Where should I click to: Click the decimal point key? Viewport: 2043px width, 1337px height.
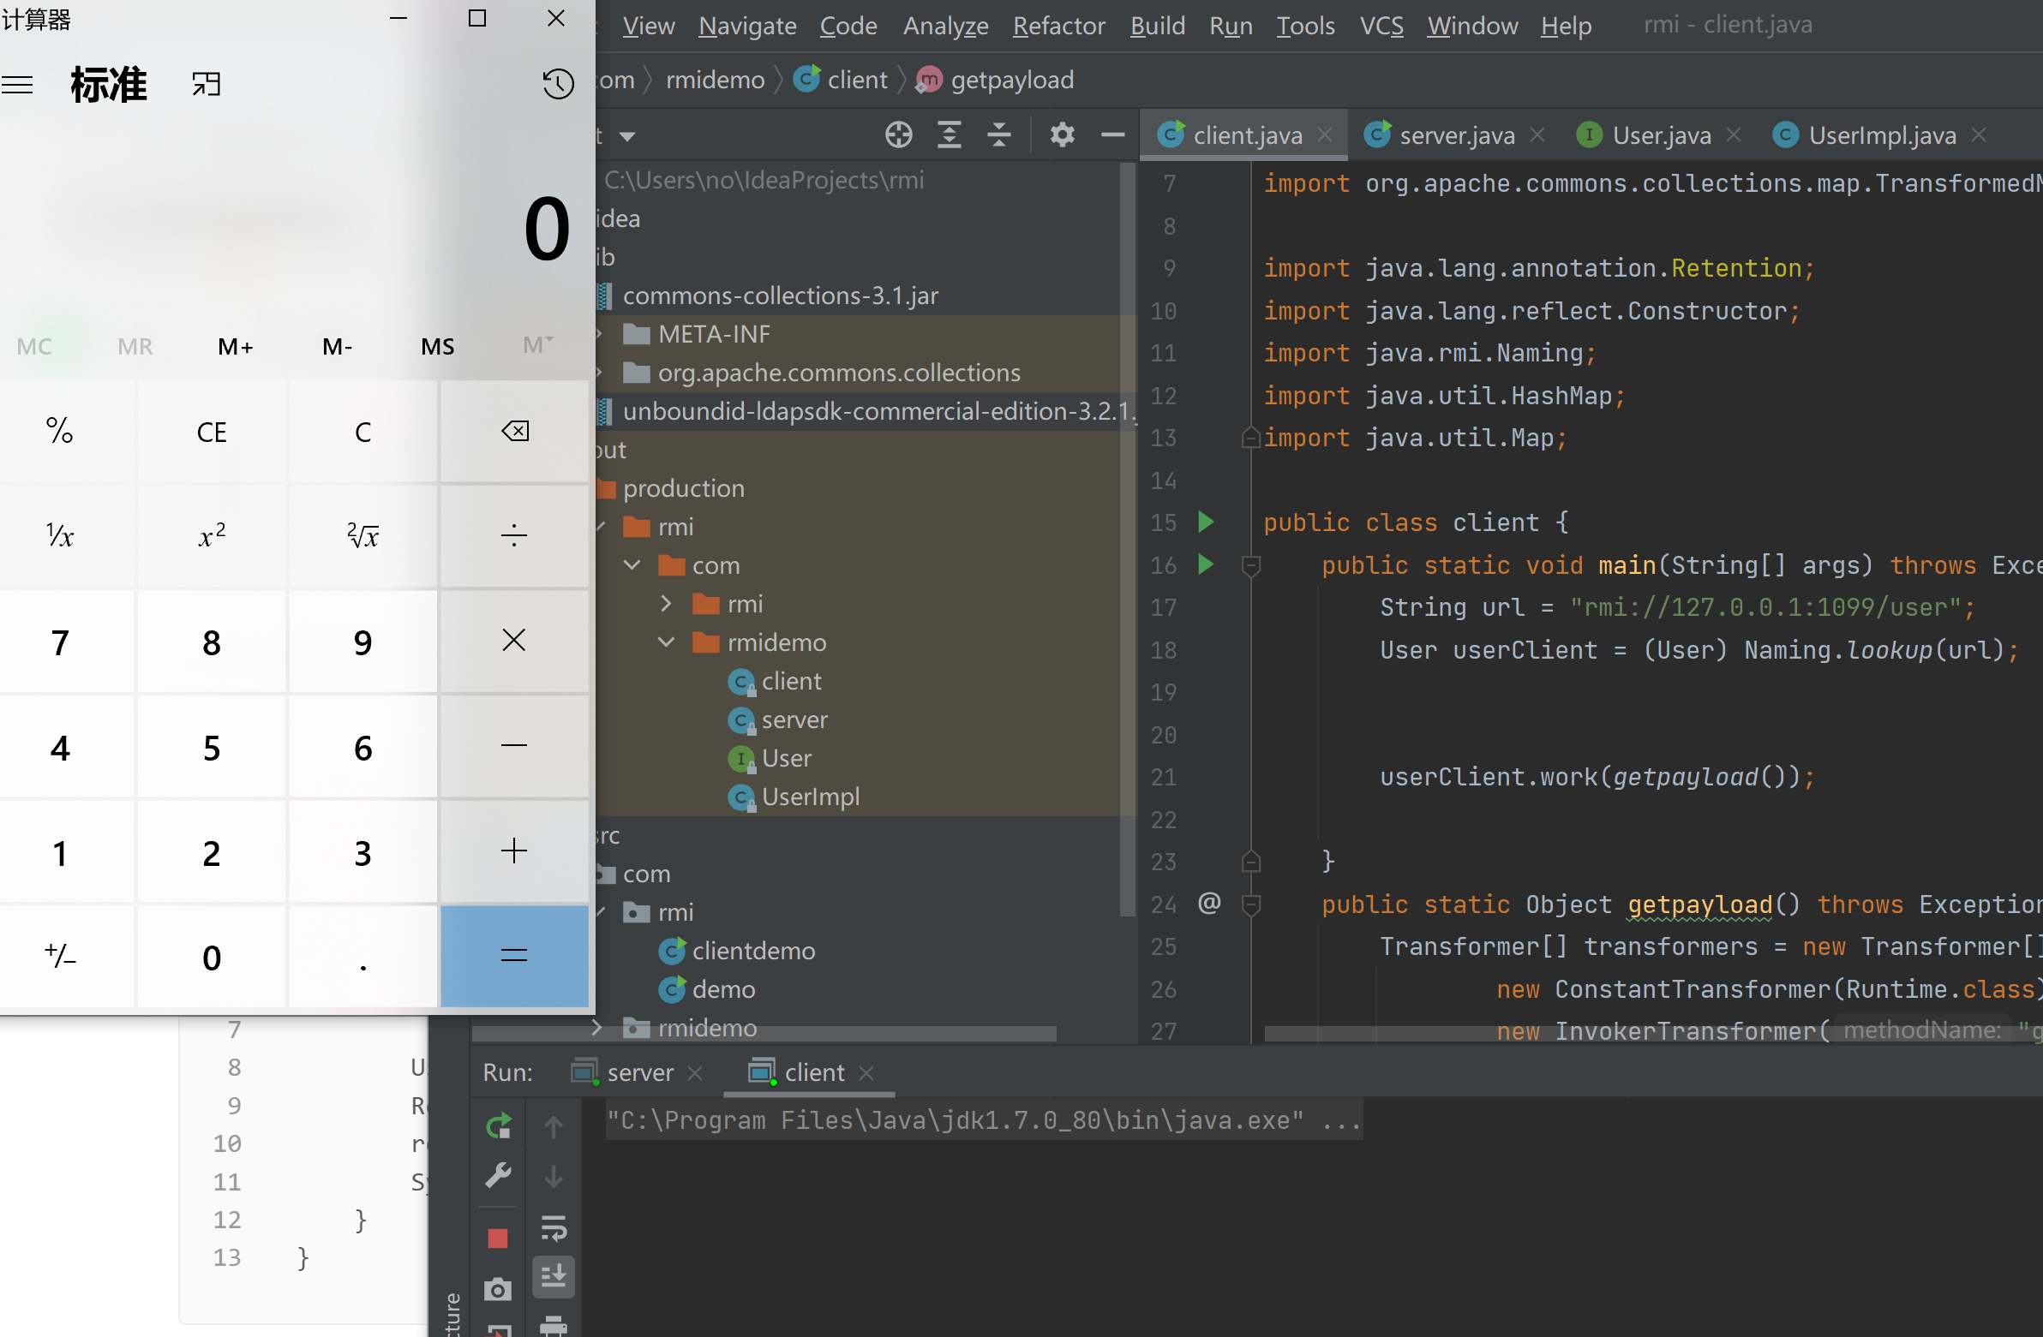click(x=363, y=956)
